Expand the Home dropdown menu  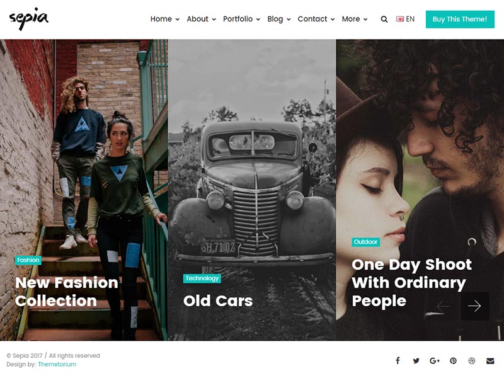coord(164,19)
